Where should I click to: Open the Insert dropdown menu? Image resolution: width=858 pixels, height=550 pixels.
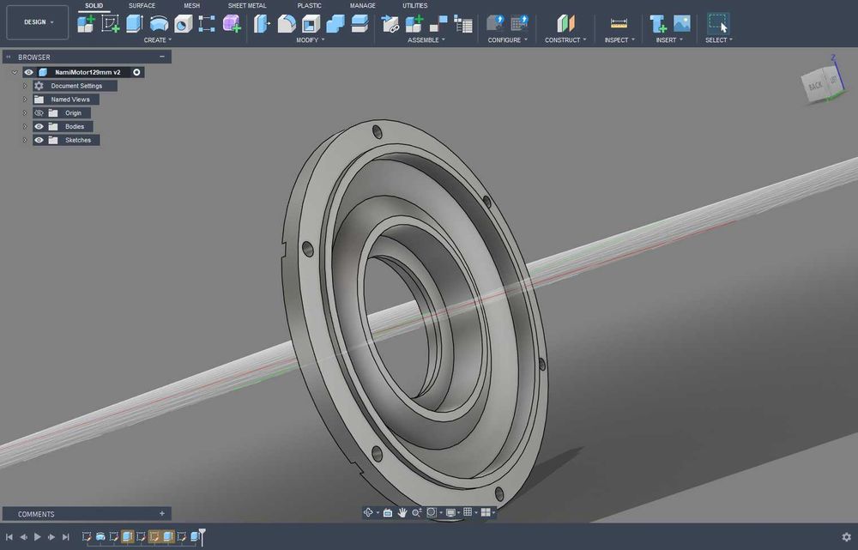(x=669, y=40)
